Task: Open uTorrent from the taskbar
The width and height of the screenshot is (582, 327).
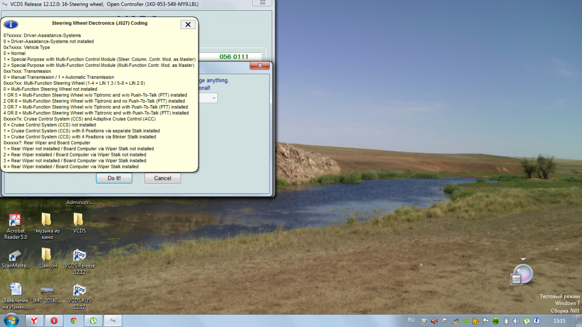Action: pos(93,320)
